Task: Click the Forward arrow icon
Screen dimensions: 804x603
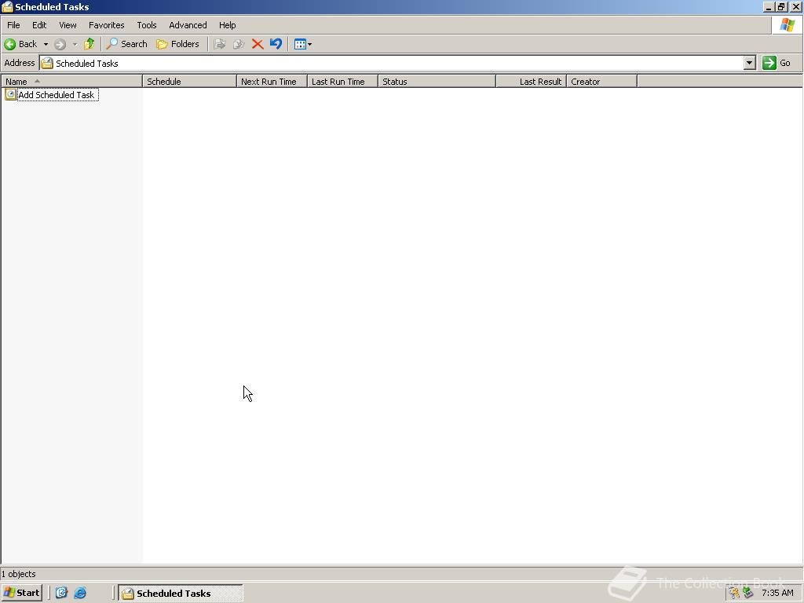Action: coord(60,44)
